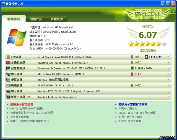
Task: Open the 免費廣告幫到你 GotoYa.com link
Action: coord(31,113)
